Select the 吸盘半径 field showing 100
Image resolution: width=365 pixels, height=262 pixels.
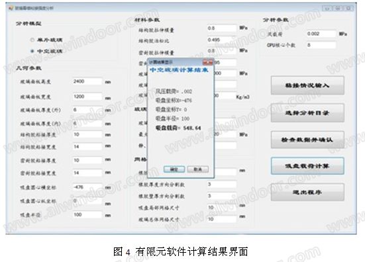[x=87, y=214]
